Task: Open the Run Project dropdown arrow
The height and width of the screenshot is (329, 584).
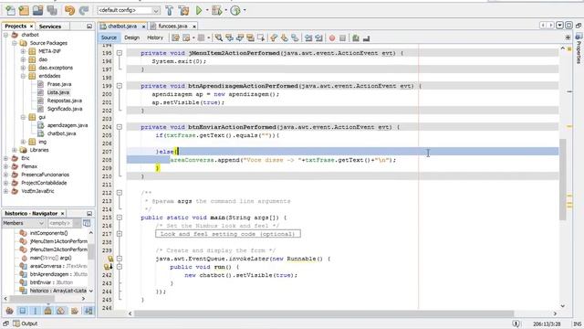Action: point(207,10)
